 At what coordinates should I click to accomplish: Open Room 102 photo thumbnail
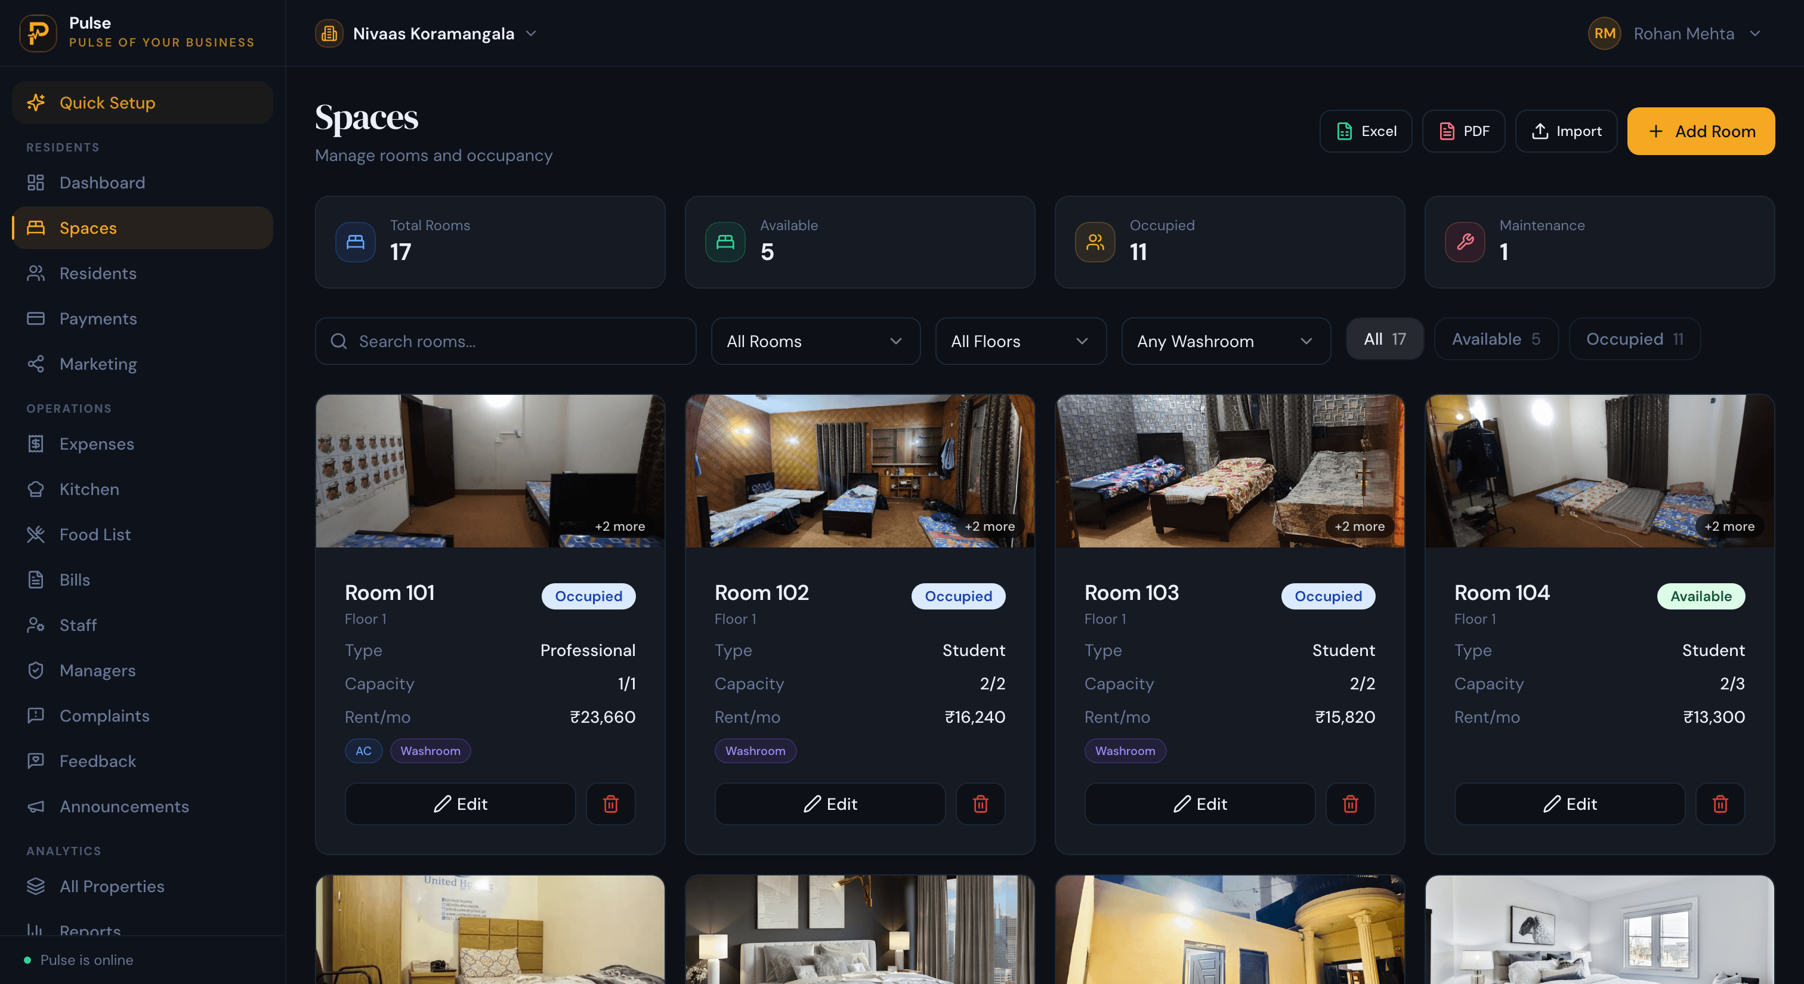860,471
